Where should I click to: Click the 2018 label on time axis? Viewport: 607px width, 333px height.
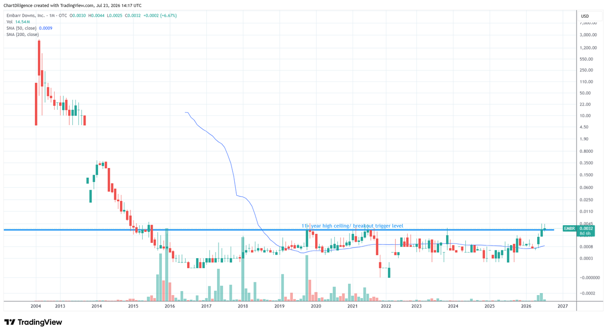pyautogui.click(x=243, y=306)
